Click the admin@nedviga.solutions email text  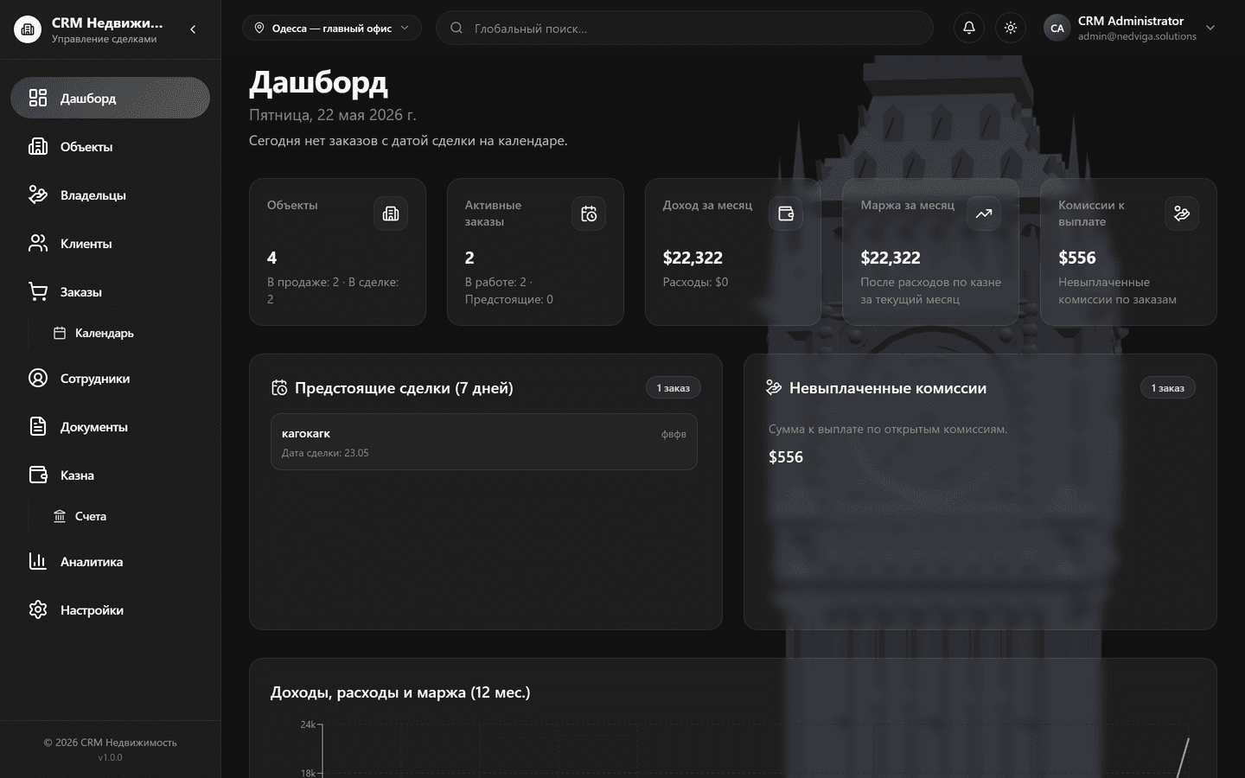pos(1137,36)
